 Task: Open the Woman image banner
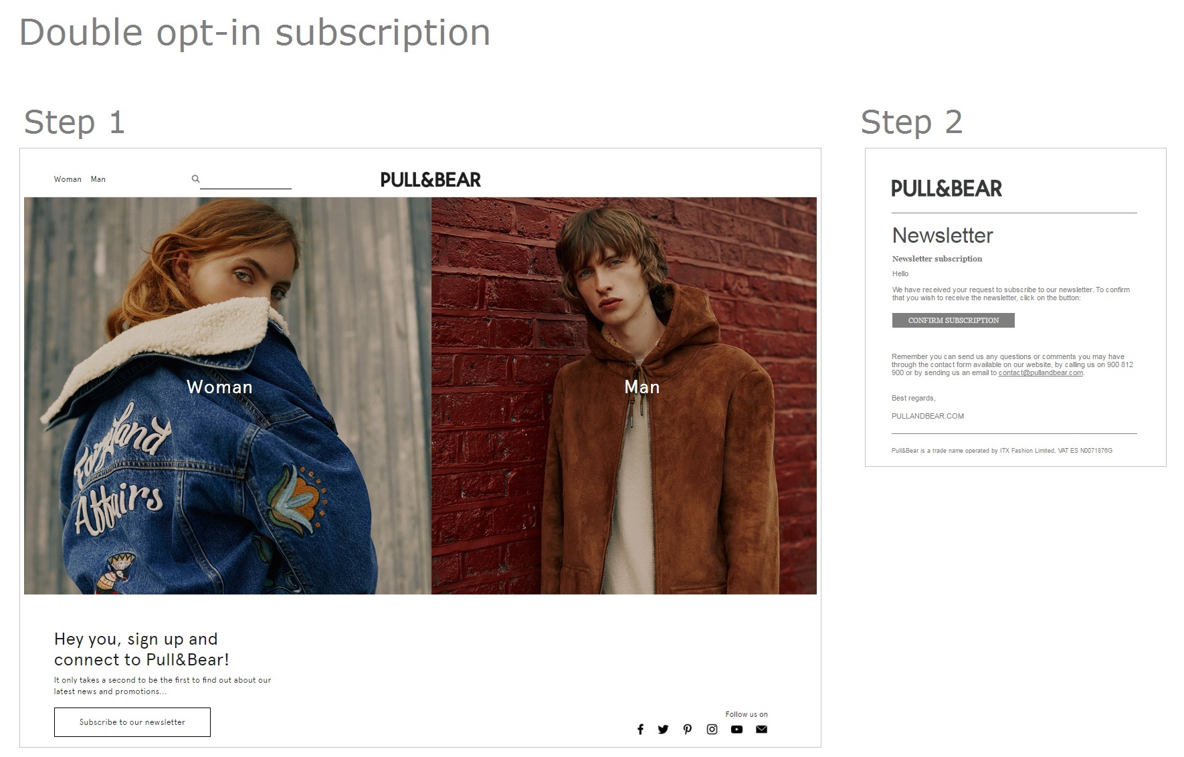(227, 395)
